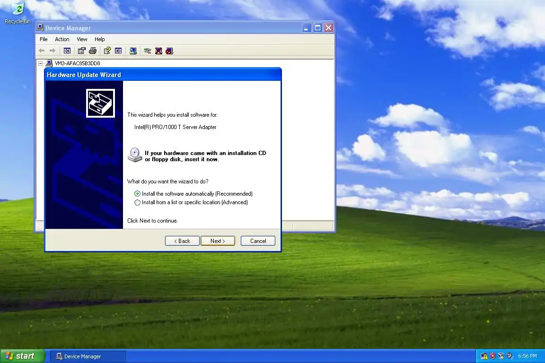Click the Intel(R) PRO/1000 T Server Adapter text
The height and width of the screenshot is (363, 545).
(x=175, y=127)
